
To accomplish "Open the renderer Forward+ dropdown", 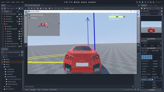I will point(159,2).
